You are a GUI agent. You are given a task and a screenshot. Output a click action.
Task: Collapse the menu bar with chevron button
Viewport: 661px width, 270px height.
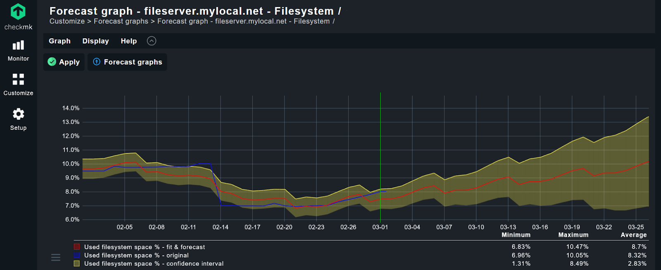click(152, 41)
